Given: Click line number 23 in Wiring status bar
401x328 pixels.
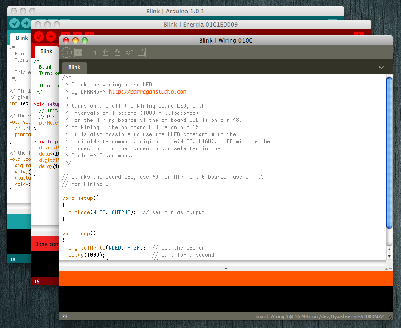Looking at the screenshot, I should click(65, 316).
